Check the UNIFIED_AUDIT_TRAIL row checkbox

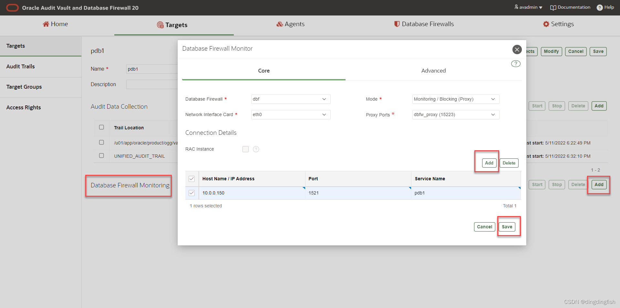(x=101, y=155)
